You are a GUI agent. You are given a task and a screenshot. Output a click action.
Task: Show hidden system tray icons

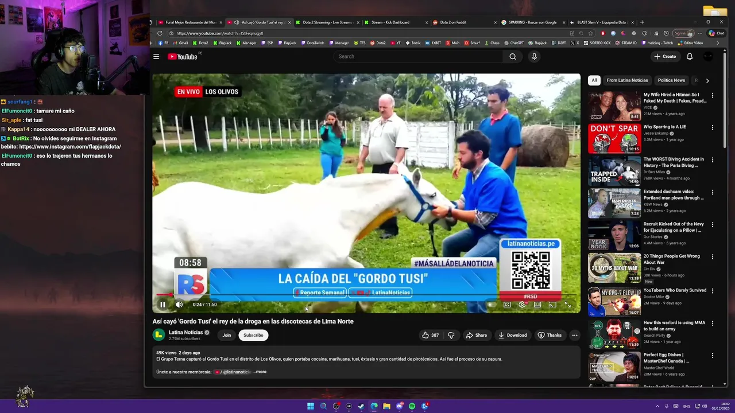[x=657, y=406]
